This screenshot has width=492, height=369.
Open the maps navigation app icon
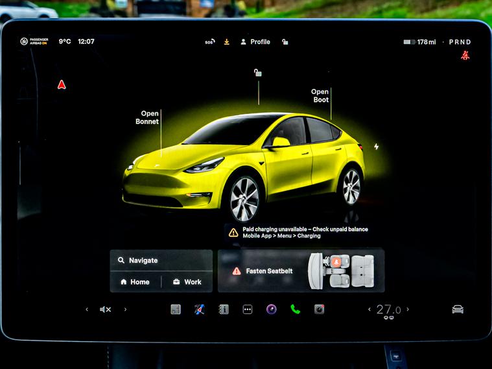pos(200,309)
